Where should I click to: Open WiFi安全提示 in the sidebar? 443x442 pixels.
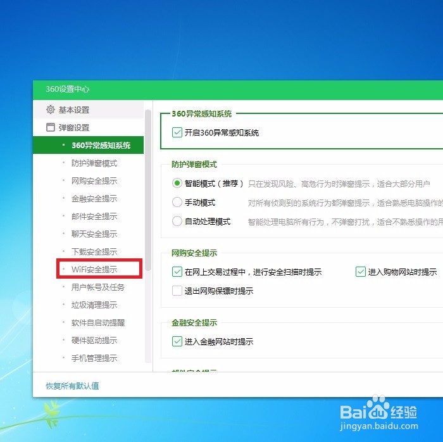(94, 269)
